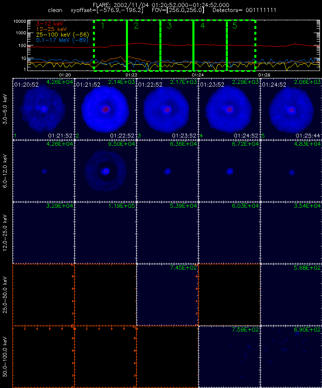Open the 3.0-6.0 keV image starting 01:23:52
This screenshot has width=322, height=388.
tap(229, 109)
